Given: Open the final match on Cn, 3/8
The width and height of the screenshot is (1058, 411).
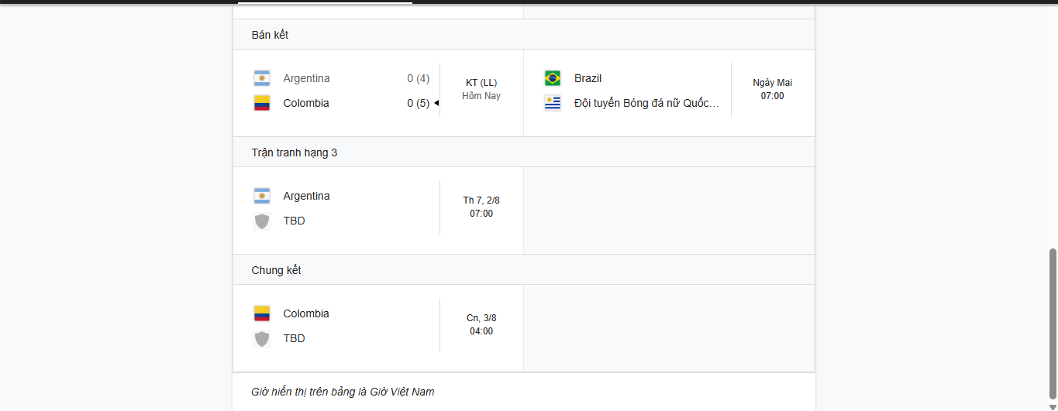Looking at the screenshot, I should coord(378,328).
